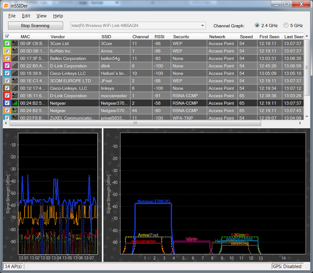This screenshot has height=273, width=313.
Task: Click the JFnet row signal bars icon
Action: pos(15,81)
